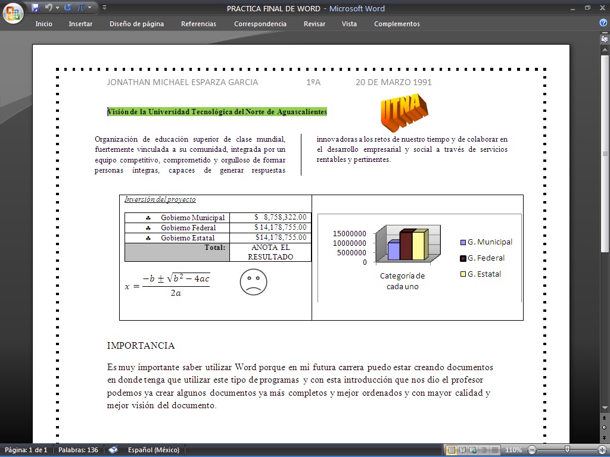This screenshot has height=457, width=610.
Task: Click the Redo icon
Action: (x=67, y=7)
